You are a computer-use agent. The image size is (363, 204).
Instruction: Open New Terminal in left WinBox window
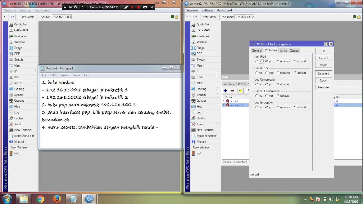pyautogui.click(x=23, y=130)
